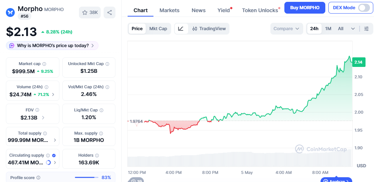374x182 pixels.
Task: Click the $2.13B FDV value
Action: click(x=29, y=118)
